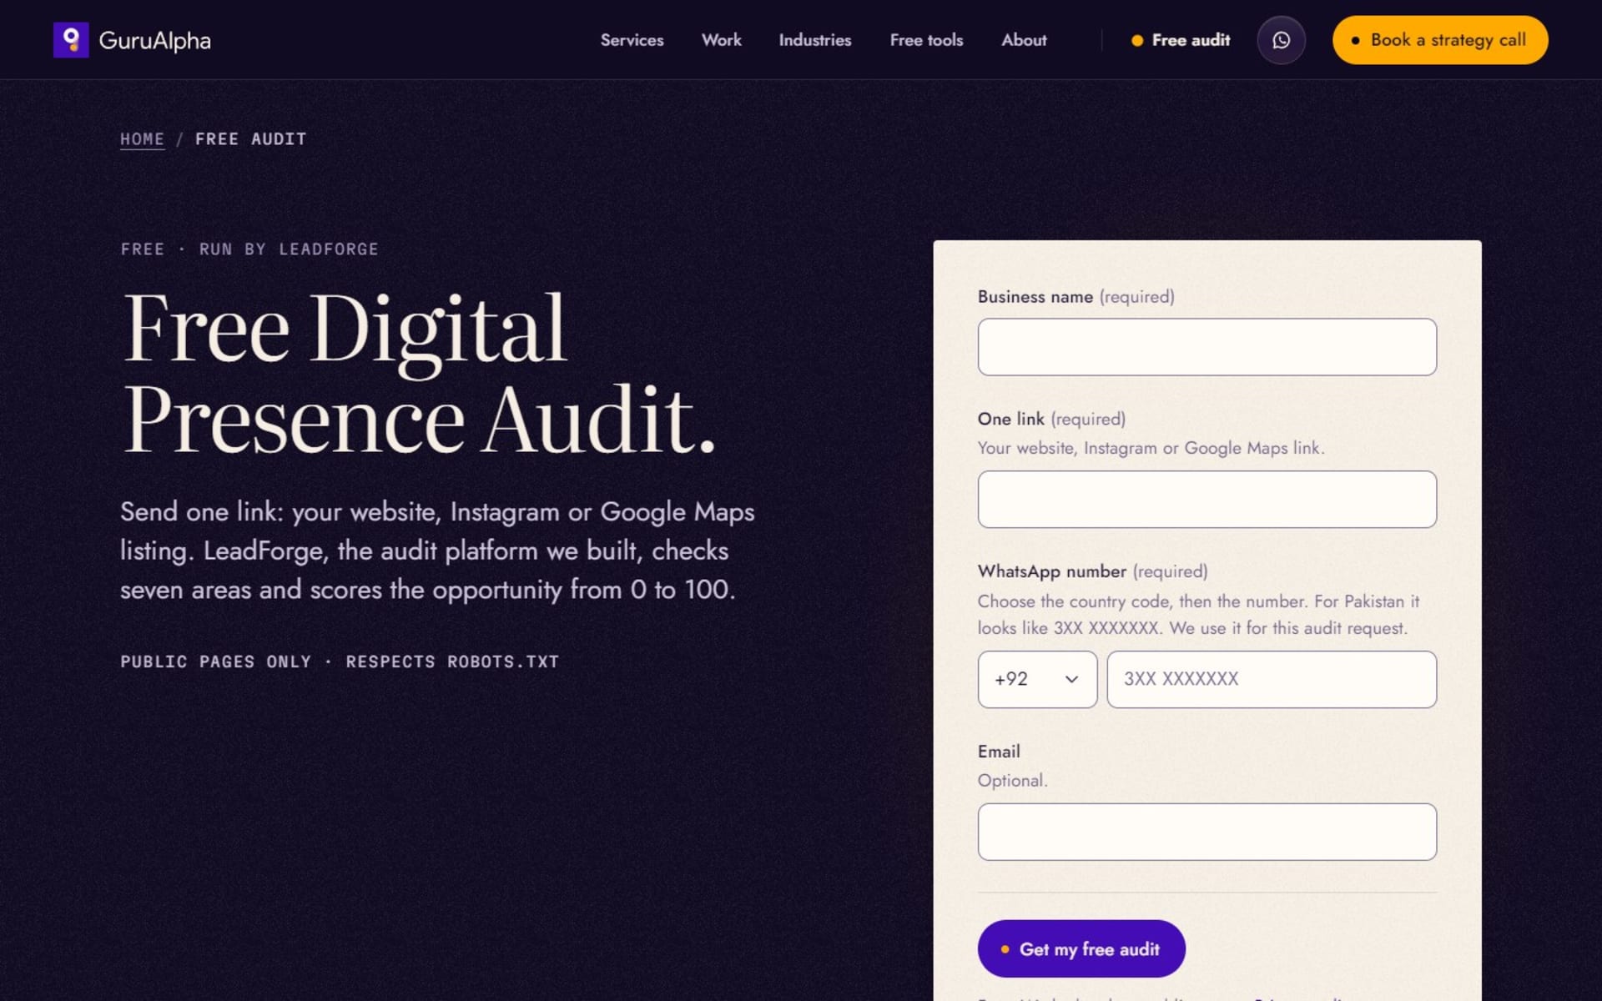Click 'FREE · RUN BY LEADFORGE' label
Image resolution: width=1602 pixels, height=1001 pixels.
[x=249, y=249]
